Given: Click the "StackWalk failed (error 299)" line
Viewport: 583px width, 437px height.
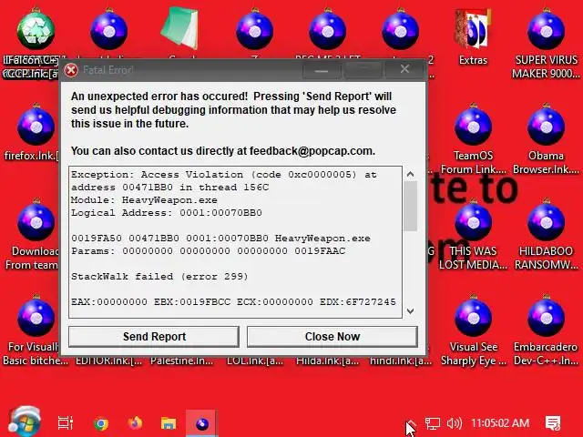Looking at the screenshot, I should [159, 277].
